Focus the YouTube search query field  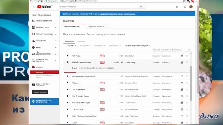point(98,7)
